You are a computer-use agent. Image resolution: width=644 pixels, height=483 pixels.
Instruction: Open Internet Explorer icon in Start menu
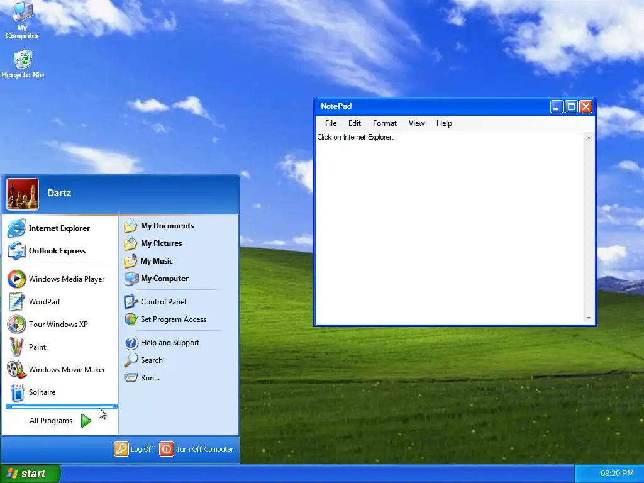[16, 228]
